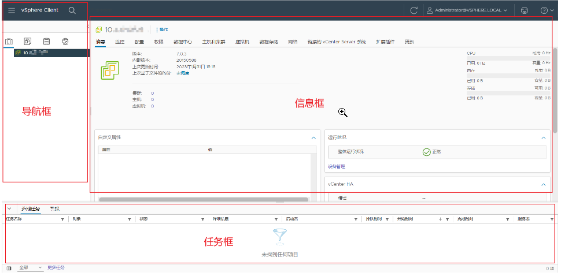The image size is (561, 276).
Task: Select the VMs and Templates inventory icon
Action: click(28, 42)
